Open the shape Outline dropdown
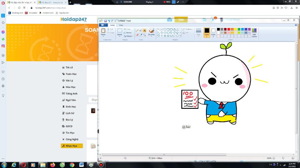300x168 pixels. [188, 29]
